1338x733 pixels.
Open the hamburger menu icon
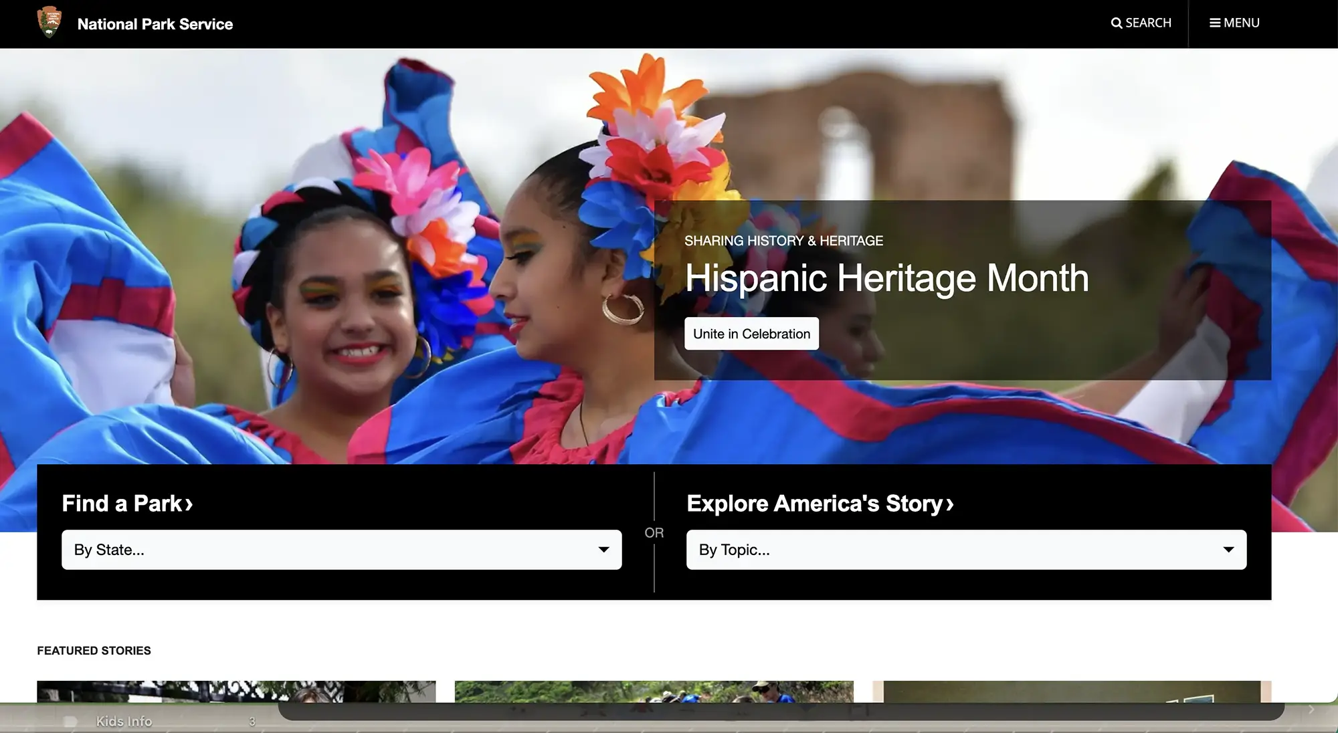[x=1215, y=23]
